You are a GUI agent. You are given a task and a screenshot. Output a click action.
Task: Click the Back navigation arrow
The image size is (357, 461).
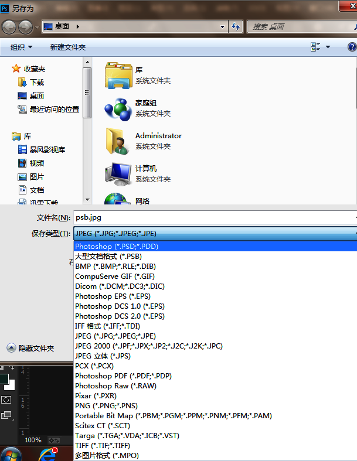point(9,27)
